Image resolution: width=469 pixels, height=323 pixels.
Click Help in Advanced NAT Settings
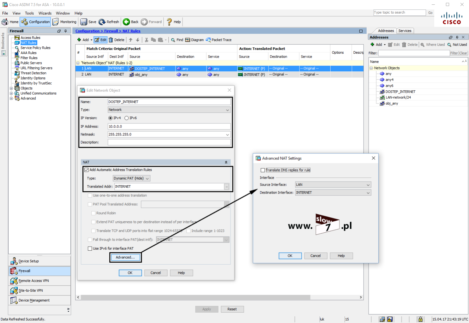[341, 256]
